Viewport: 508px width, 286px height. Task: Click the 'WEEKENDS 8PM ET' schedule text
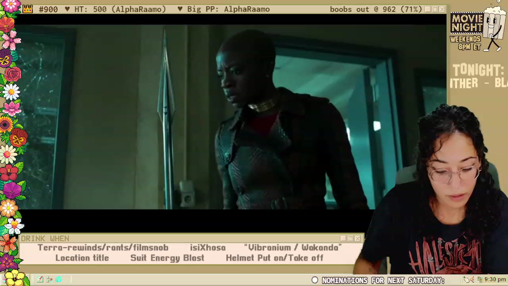click(465, 43)
